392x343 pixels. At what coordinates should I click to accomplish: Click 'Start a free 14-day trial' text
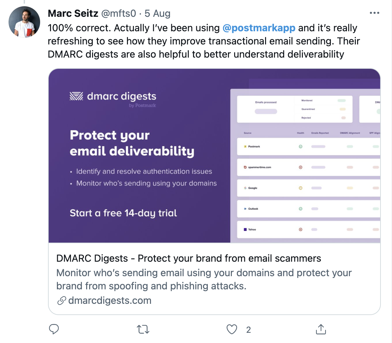pyautogui.click(x=123, y=213)
